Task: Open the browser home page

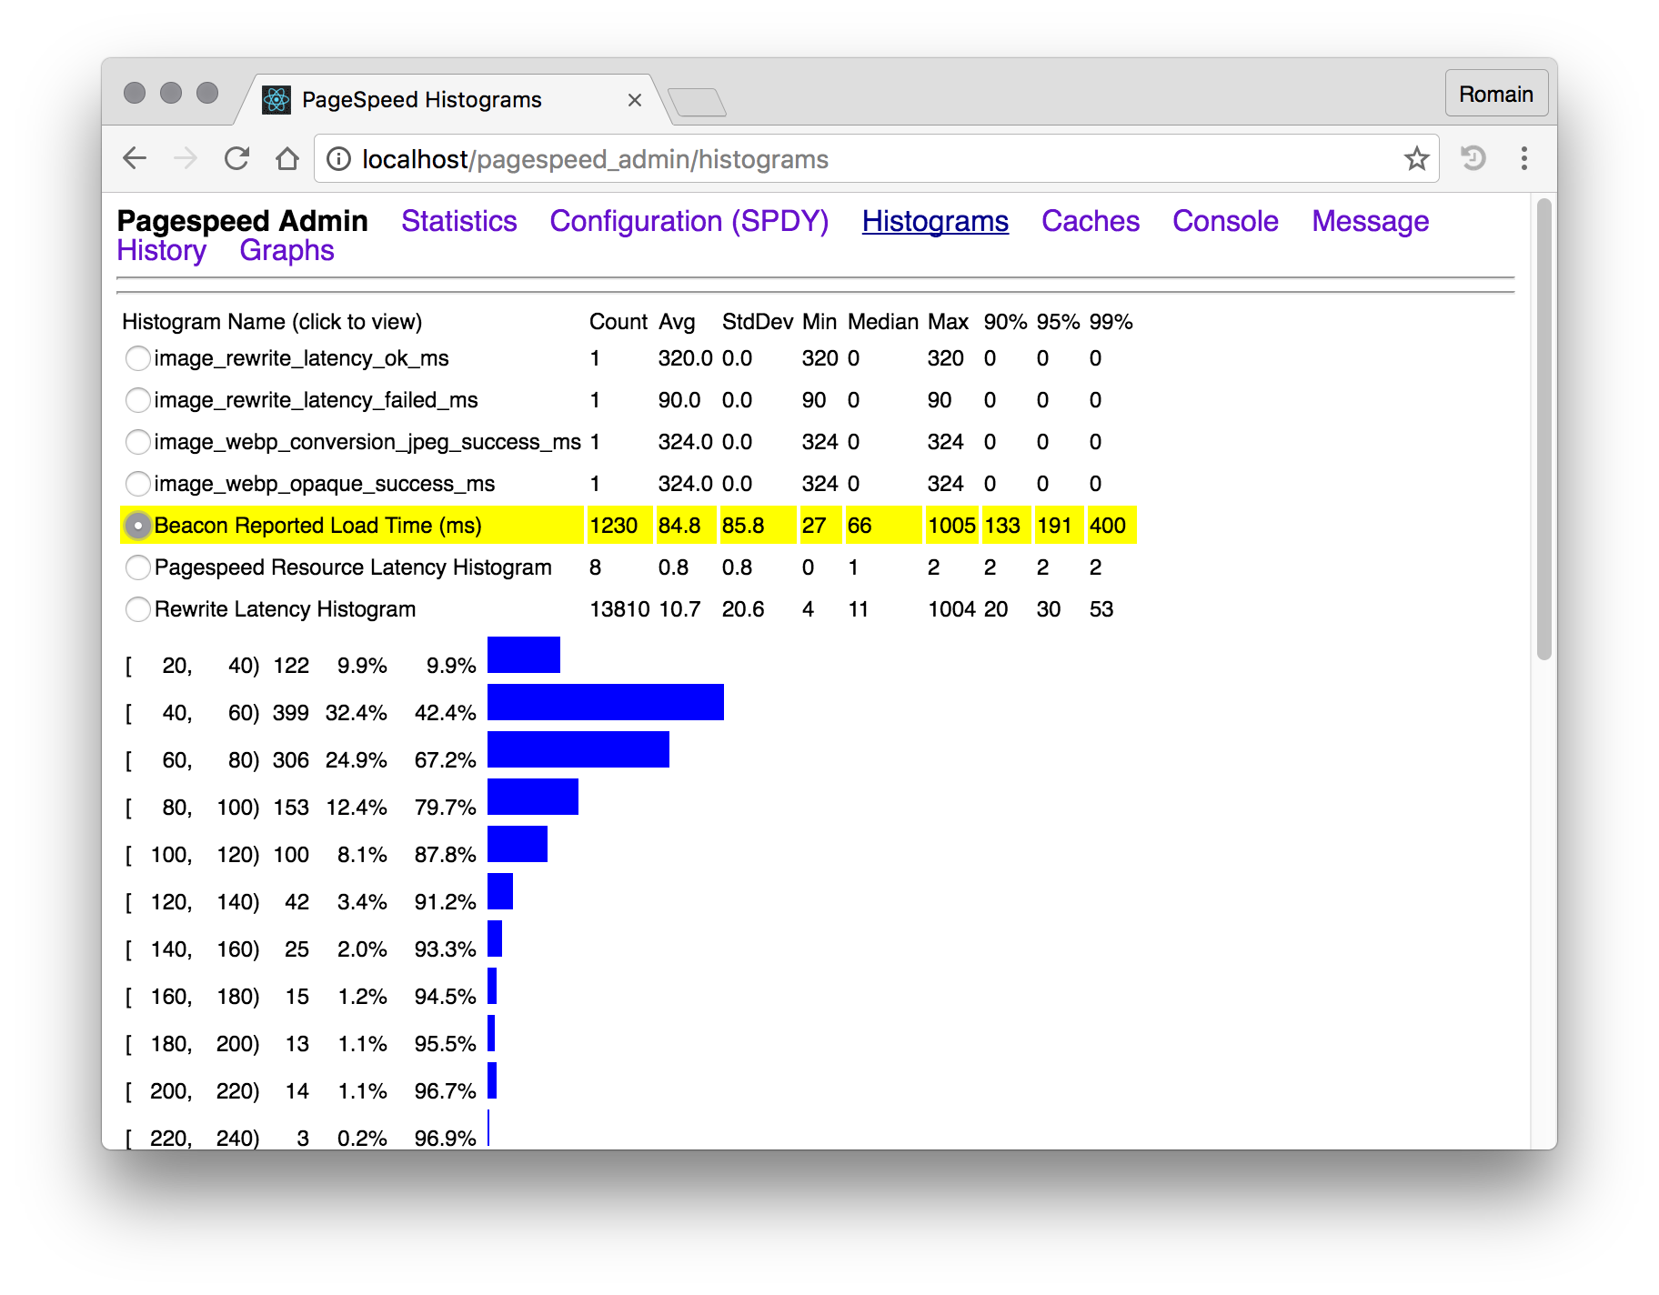Action: tap(287, 158)
